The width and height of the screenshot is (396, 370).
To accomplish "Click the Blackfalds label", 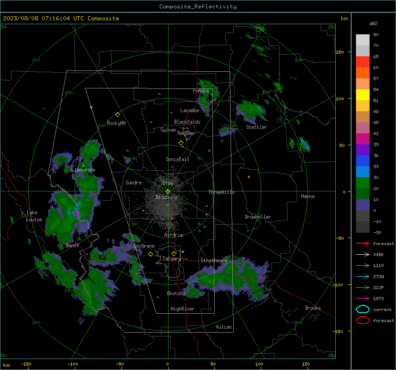I will [x=187, y=122].
